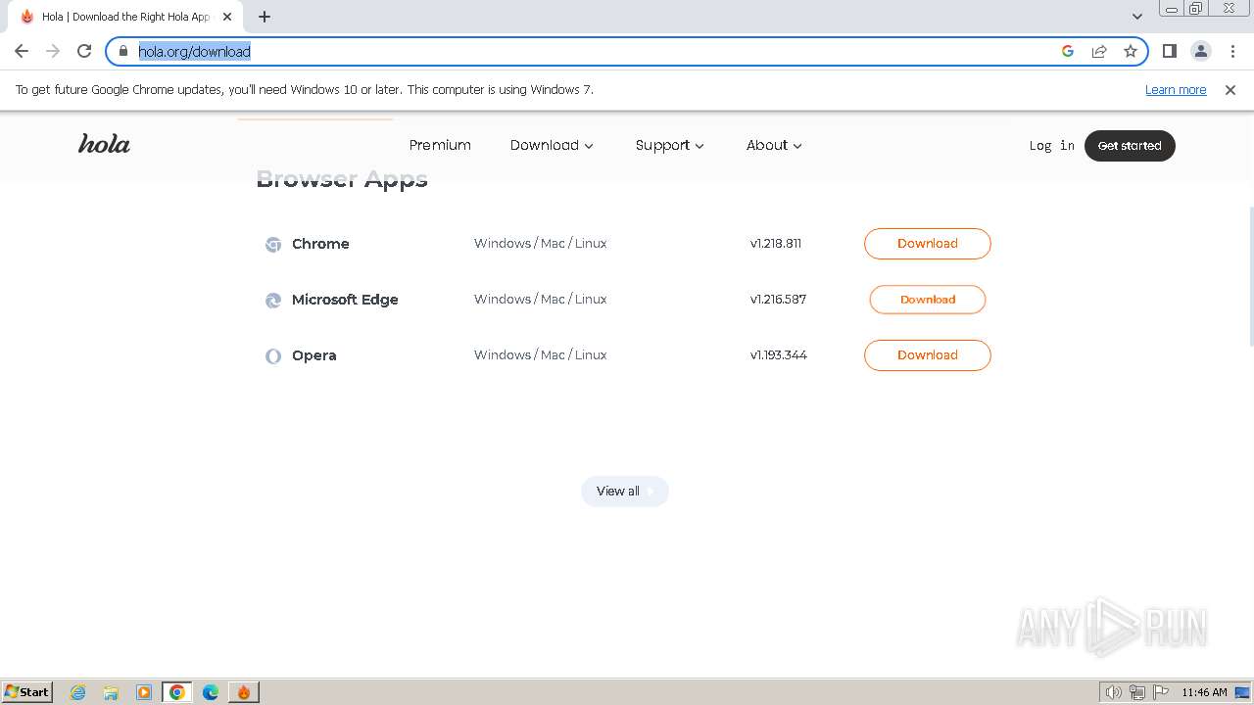Select the Opera row label
Viewport: 1254px width, 705px height.
[x=313, y=355]
